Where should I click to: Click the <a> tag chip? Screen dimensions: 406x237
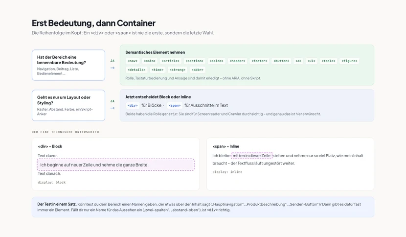tap(298, 61)
